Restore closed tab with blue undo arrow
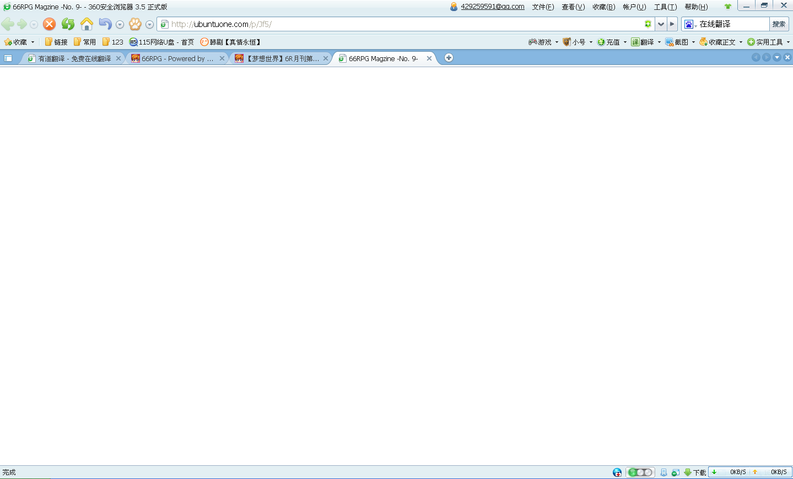 [105, 24]
